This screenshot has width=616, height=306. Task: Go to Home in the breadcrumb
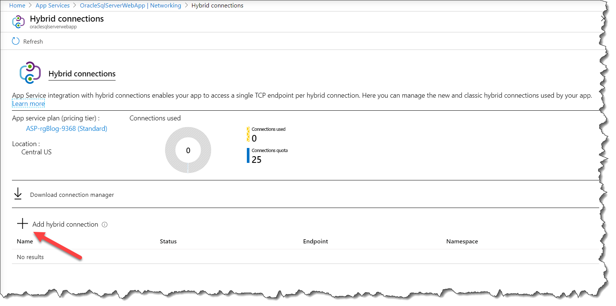17,6
